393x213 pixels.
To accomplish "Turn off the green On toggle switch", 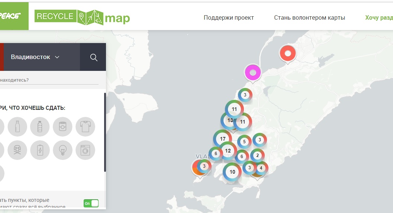I will (91, 203).
